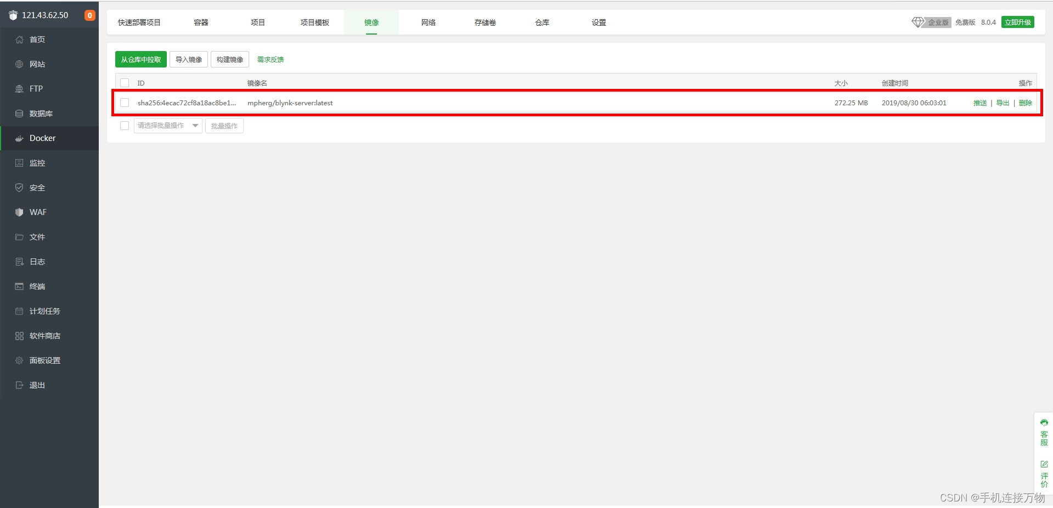Image resolution: width=1053 pixels, height=508 pixels.
Task: Tick the select-all checkbox in table header
Action: tap(125, 83)
